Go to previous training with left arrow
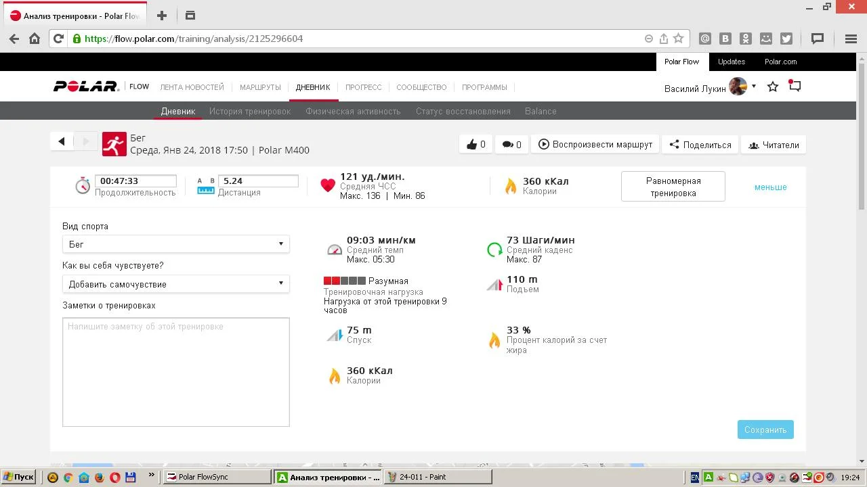Image resolution: width=867 pixels, height=487 pixels. tap(62, 141)
